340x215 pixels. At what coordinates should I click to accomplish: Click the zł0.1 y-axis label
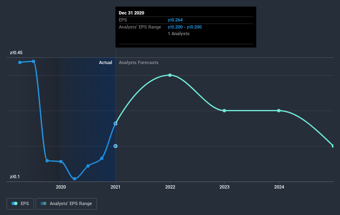click(x=15, y=177)
